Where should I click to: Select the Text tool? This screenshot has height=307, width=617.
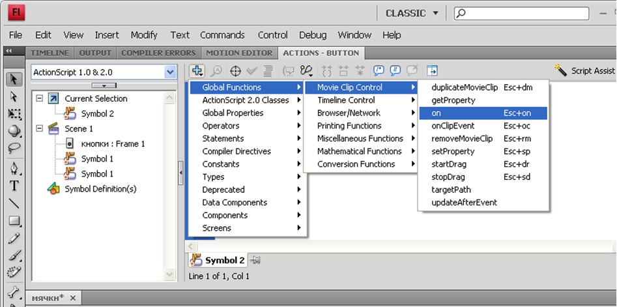[x=14, y=186]
